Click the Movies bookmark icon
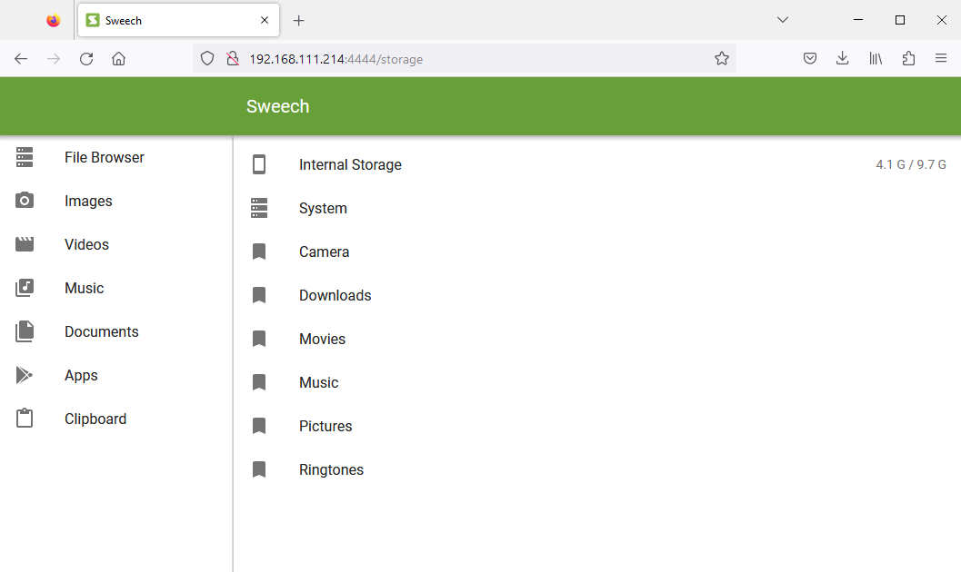 click(x=259, y=339)
